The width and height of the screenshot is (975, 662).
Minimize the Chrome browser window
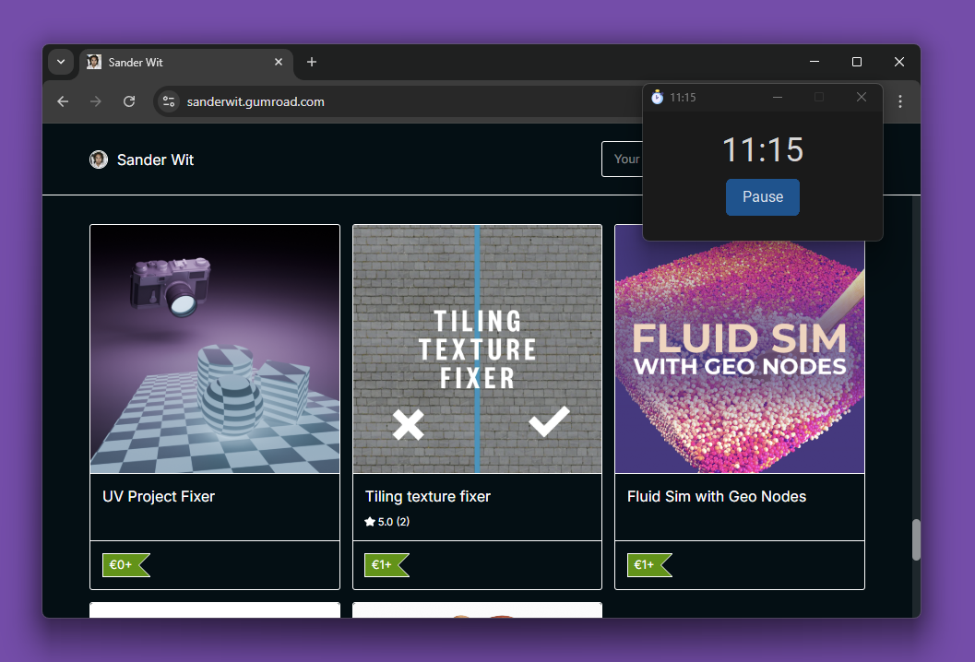[x=814, y=62]
